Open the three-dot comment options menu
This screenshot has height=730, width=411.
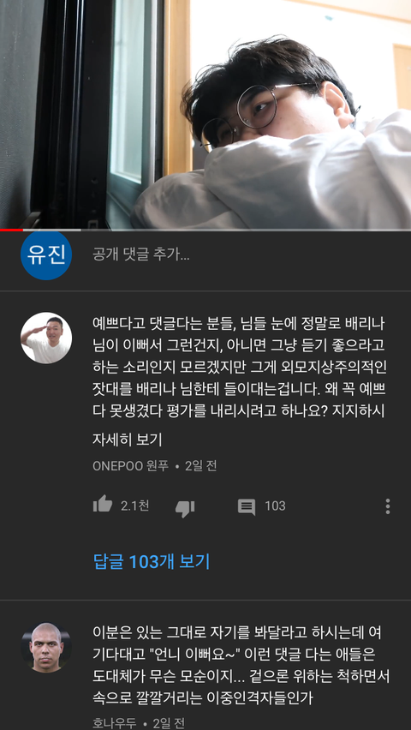(x=387, y=506)
